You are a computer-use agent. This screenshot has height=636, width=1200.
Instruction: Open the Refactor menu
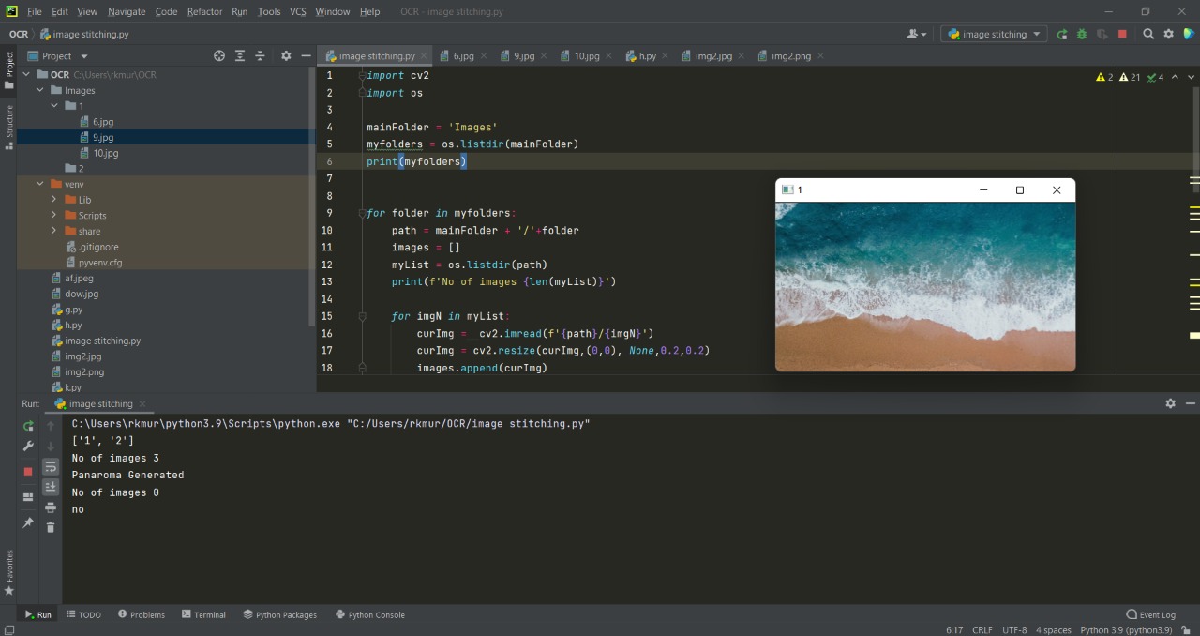click(204, 11)
